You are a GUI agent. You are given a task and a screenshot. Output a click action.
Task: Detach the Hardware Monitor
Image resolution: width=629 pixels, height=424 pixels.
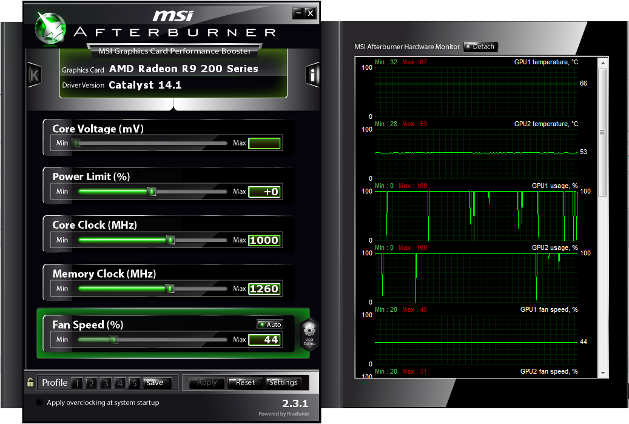[x=480, y=47]
